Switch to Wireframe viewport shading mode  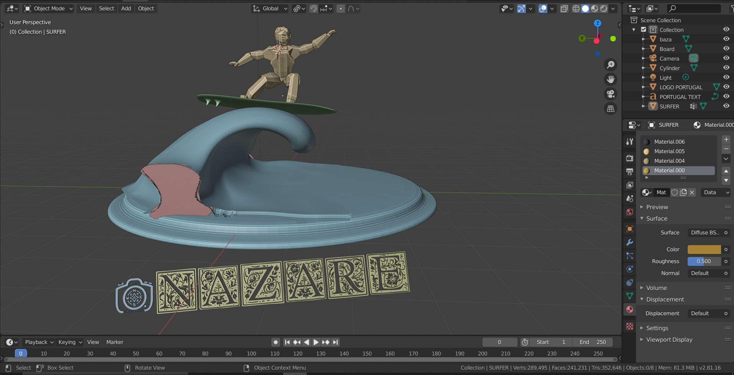(576, 8)
